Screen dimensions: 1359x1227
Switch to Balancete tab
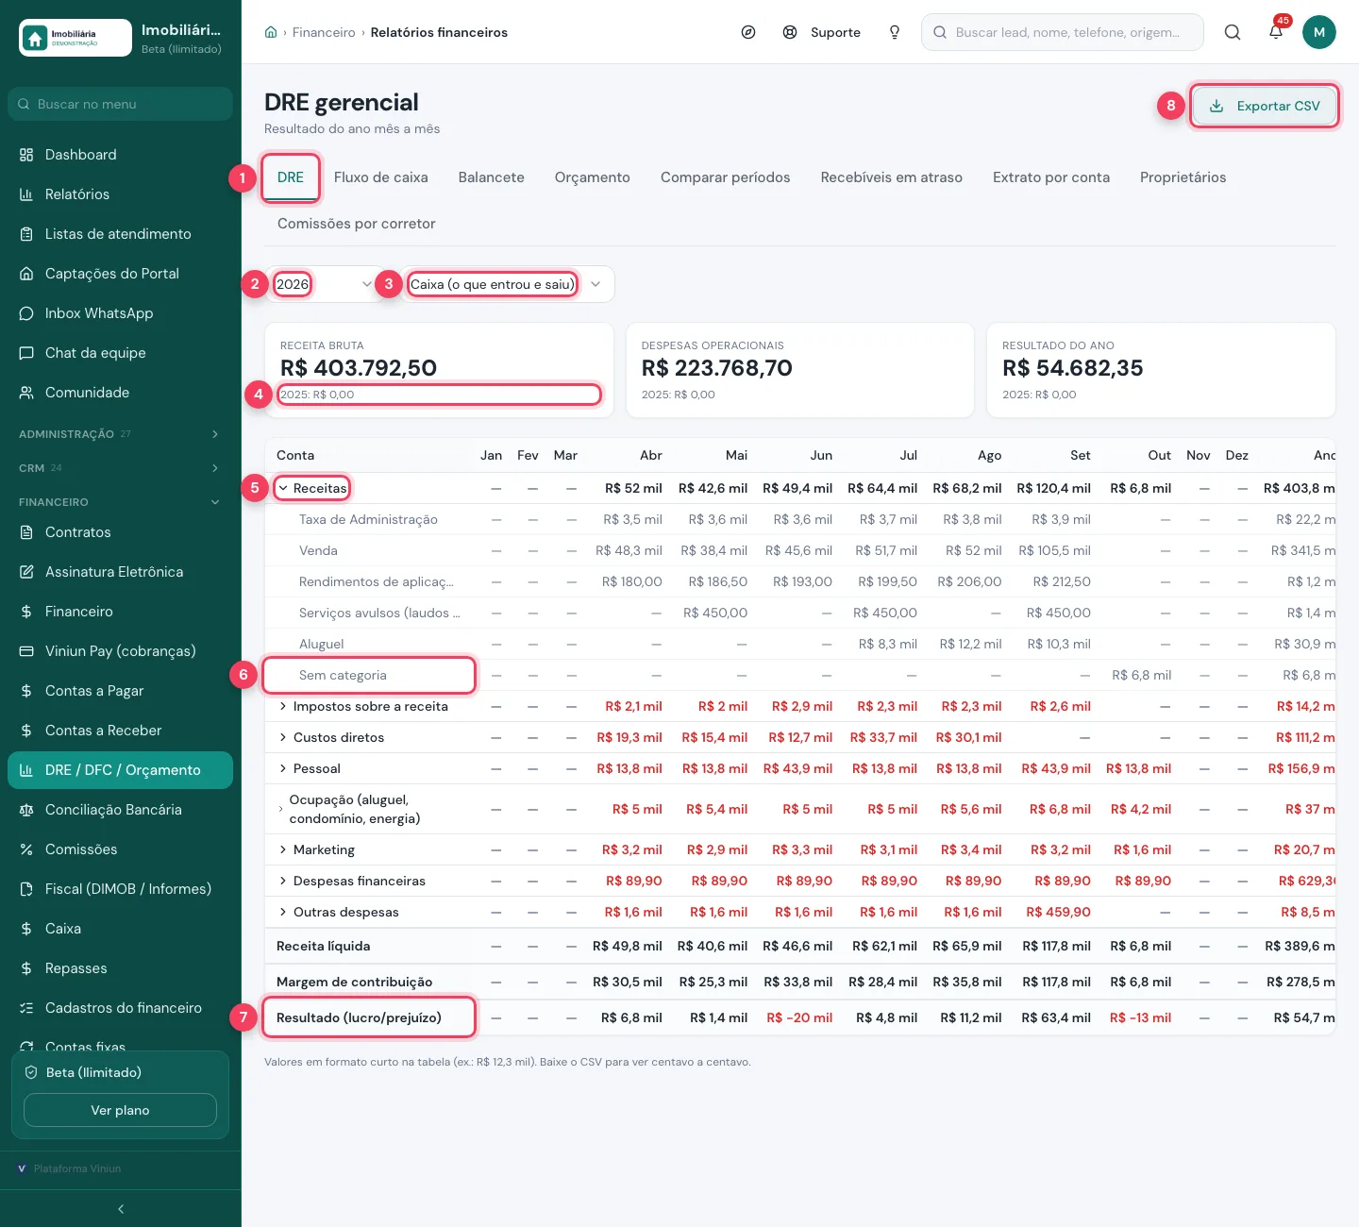[x=492, y=177]
